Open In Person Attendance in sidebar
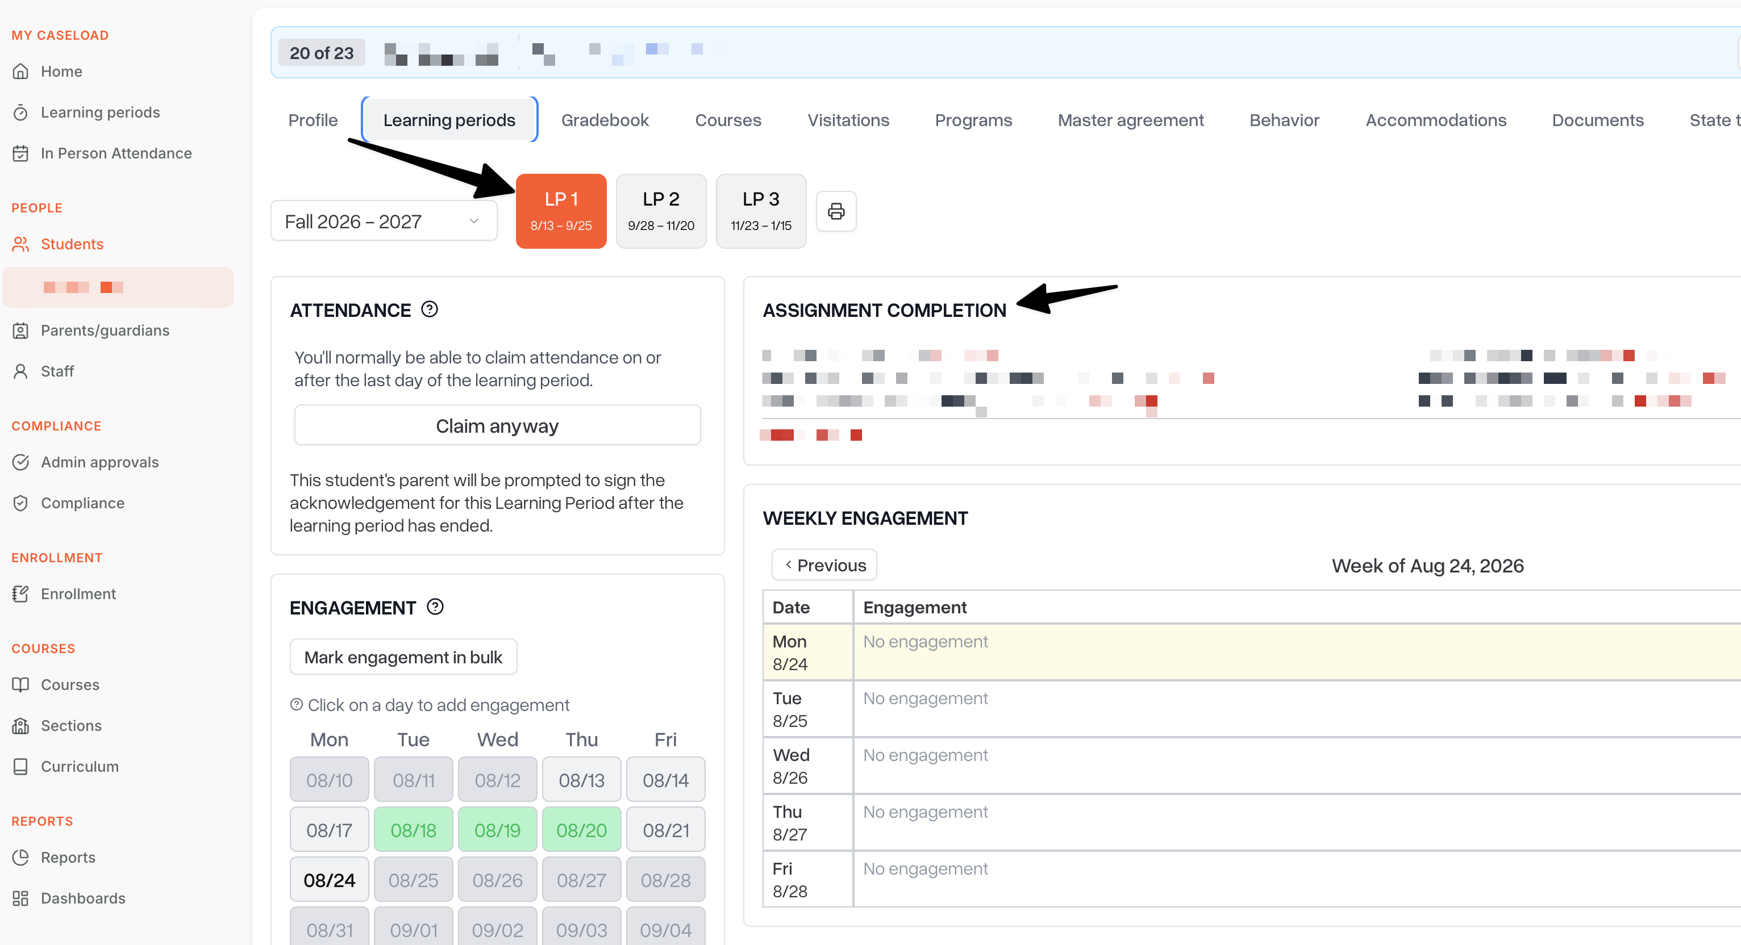Image resolution: width=1741 pixels, height=945 pixels. click(116, 153)
